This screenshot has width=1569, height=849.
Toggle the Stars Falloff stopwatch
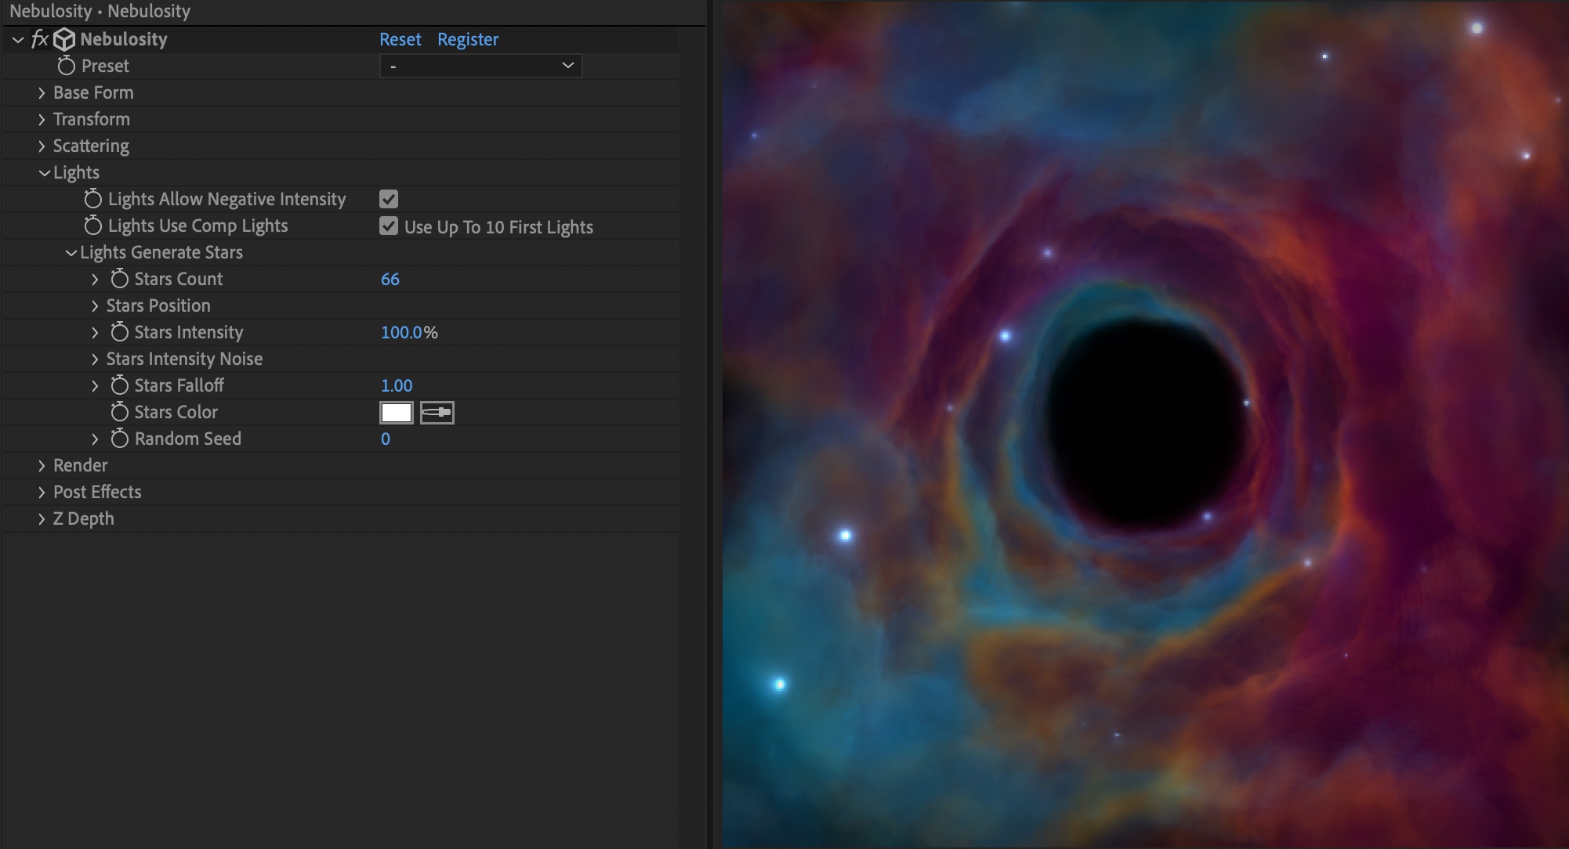pos(119,385)
